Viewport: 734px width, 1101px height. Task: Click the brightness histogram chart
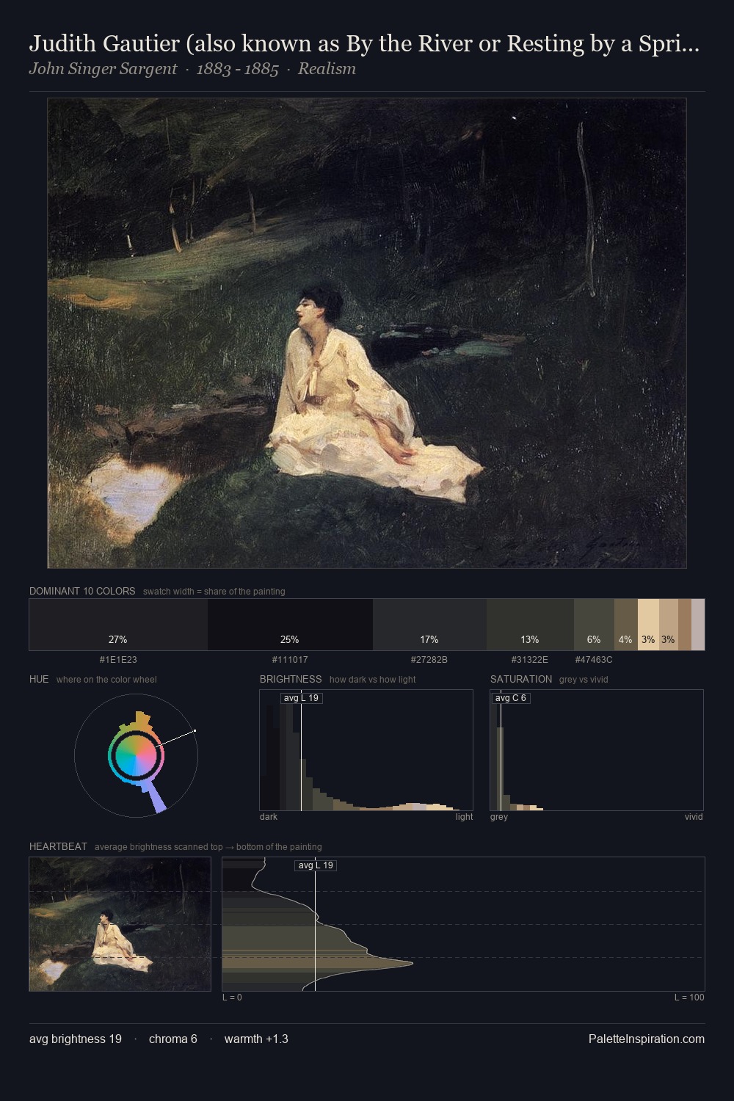pyautogui.click(x=366, y=750)
